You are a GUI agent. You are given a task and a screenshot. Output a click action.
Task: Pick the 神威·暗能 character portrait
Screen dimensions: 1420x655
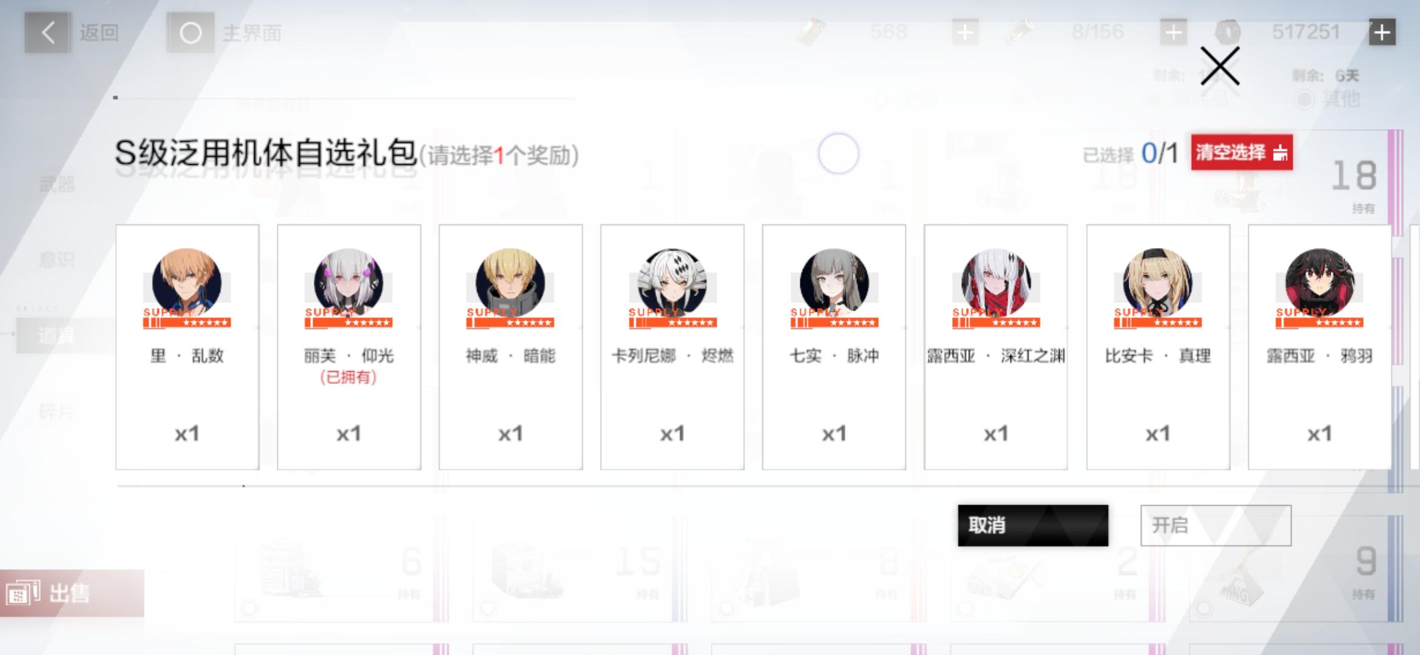click(x=510, y=283)
